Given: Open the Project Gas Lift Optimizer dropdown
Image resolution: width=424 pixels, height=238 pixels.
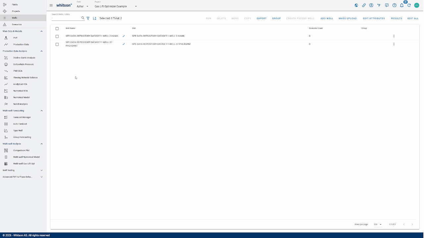Looking at the screenshot, I should [116, 6].
